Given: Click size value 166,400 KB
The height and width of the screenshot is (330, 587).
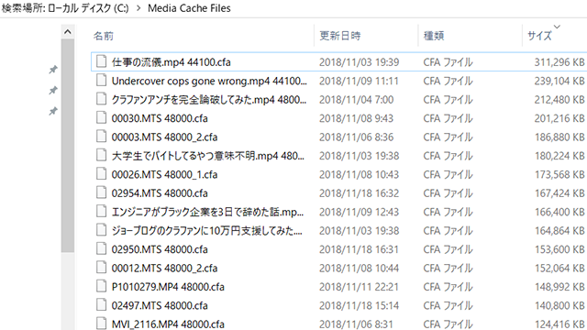Looking at the screenshot, I should tap(559, 212).
